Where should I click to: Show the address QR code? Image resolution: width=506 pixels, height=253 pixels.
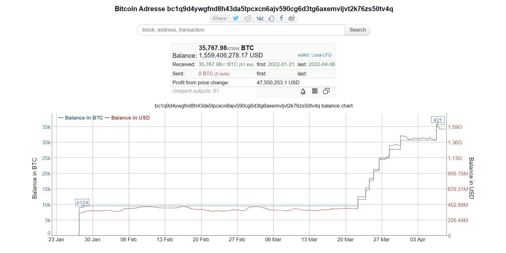(315, 91)
